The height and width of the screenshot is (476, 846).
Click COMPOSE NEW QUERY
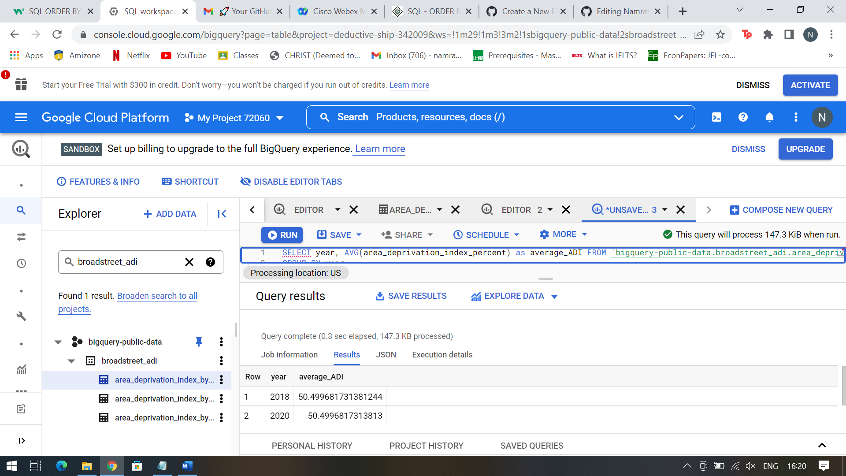(x=781, y=210)
